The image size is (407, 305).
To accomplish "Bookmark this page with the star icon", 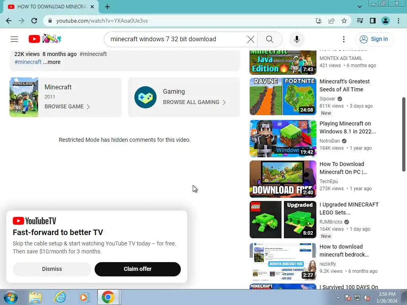I will coord(344,21).
